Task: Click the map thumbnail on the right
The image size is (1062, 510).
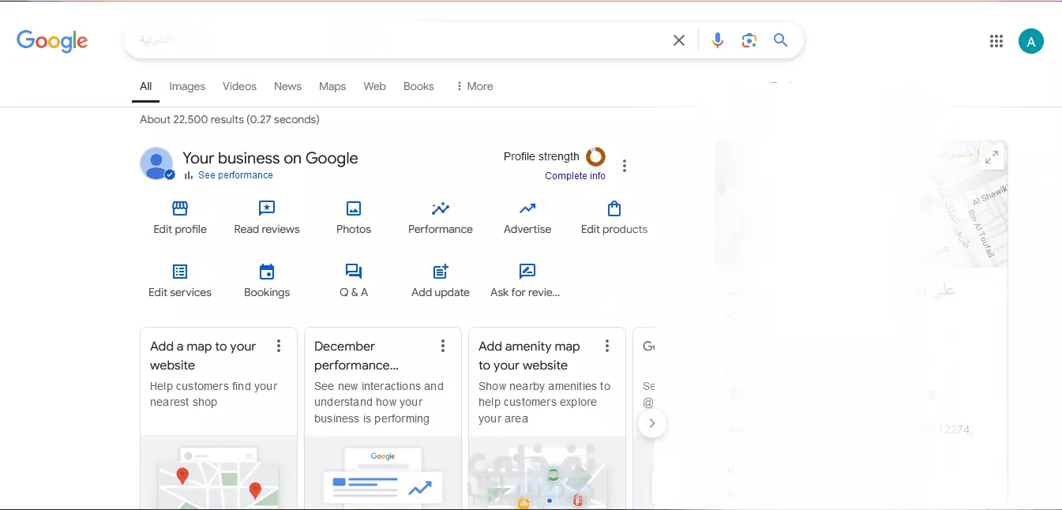Action: point(861,204)
